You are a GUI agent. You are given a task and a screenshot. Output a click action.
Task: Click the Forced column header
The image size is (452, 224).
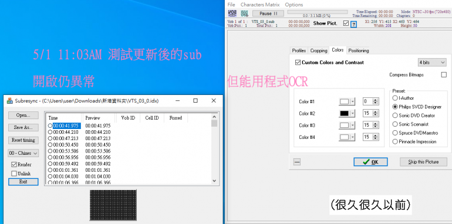[x=176, y=118]
